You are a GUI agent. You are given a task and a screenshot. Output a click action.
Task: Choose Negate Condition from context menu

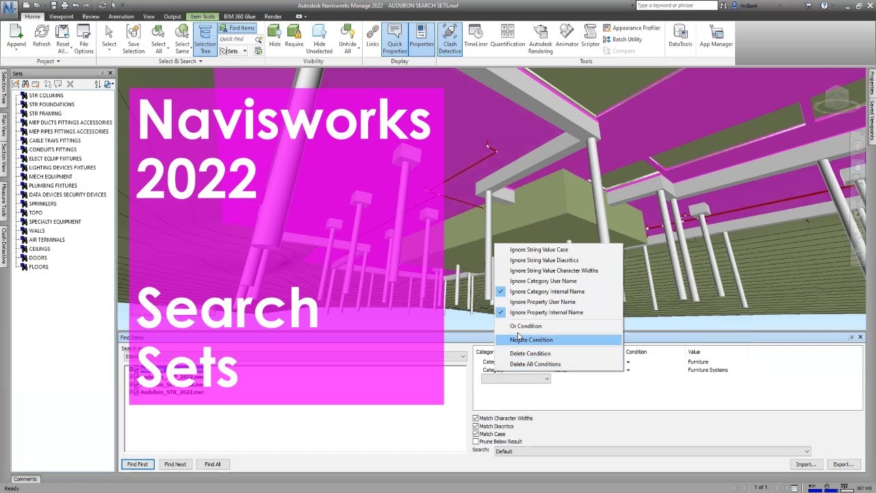point(558,340)
